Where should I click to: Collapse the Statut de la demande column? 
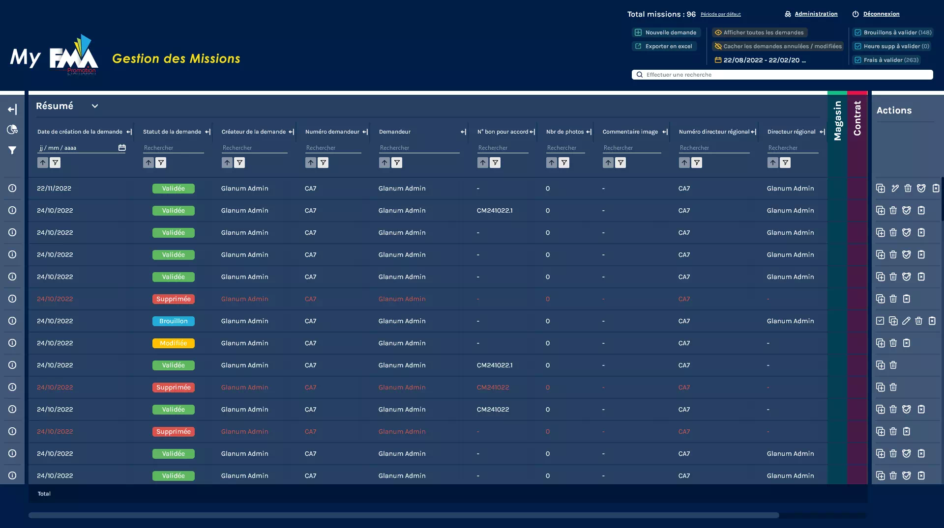pos(207,132)
